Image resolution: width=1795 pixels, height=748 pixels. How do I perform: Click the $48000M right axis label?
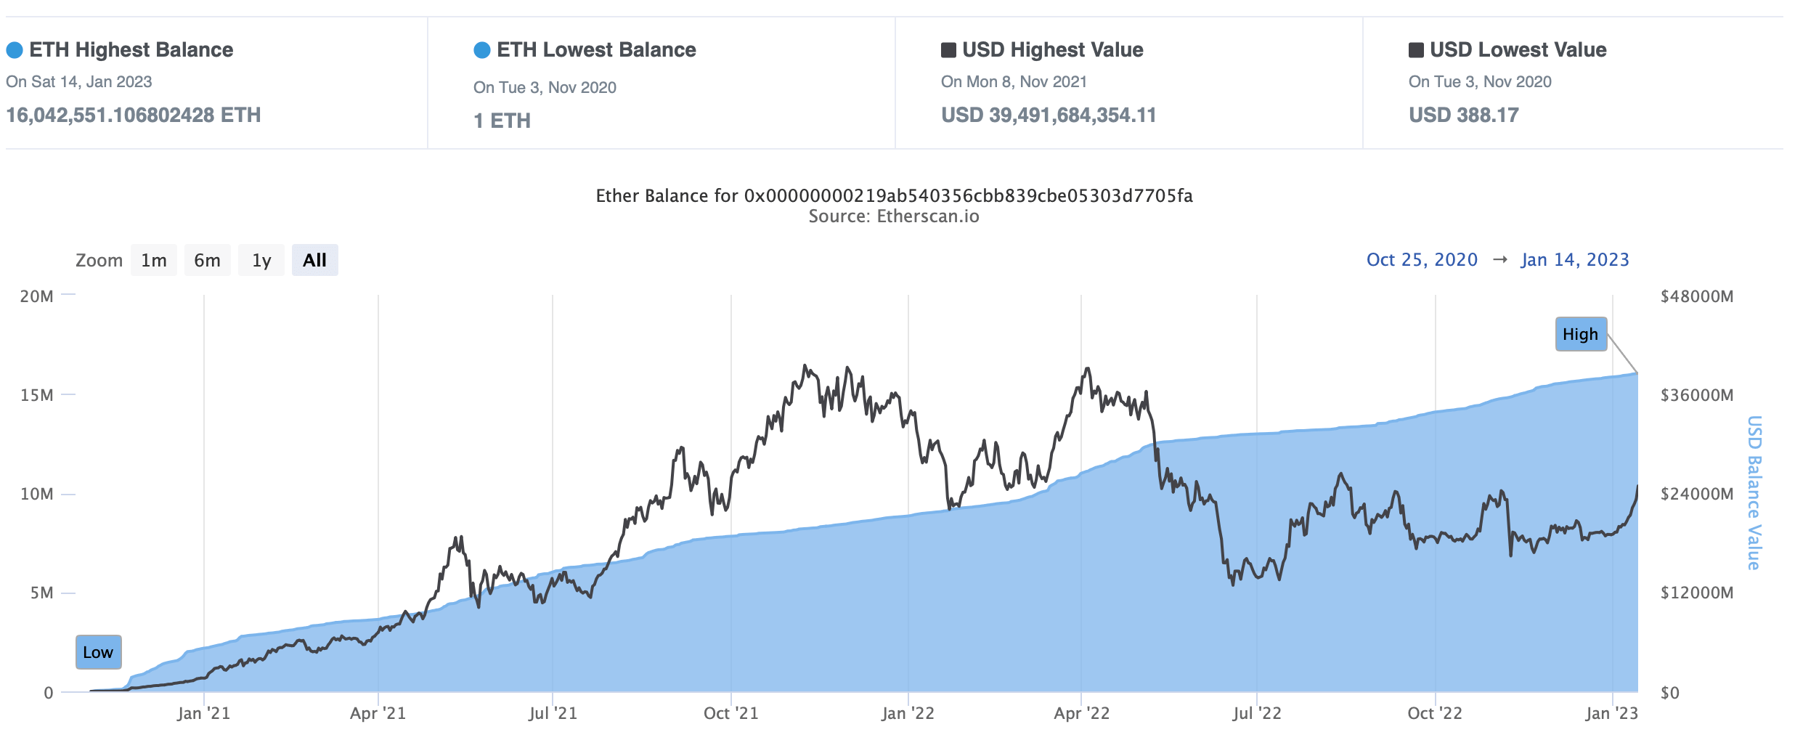click(1697, 296)
